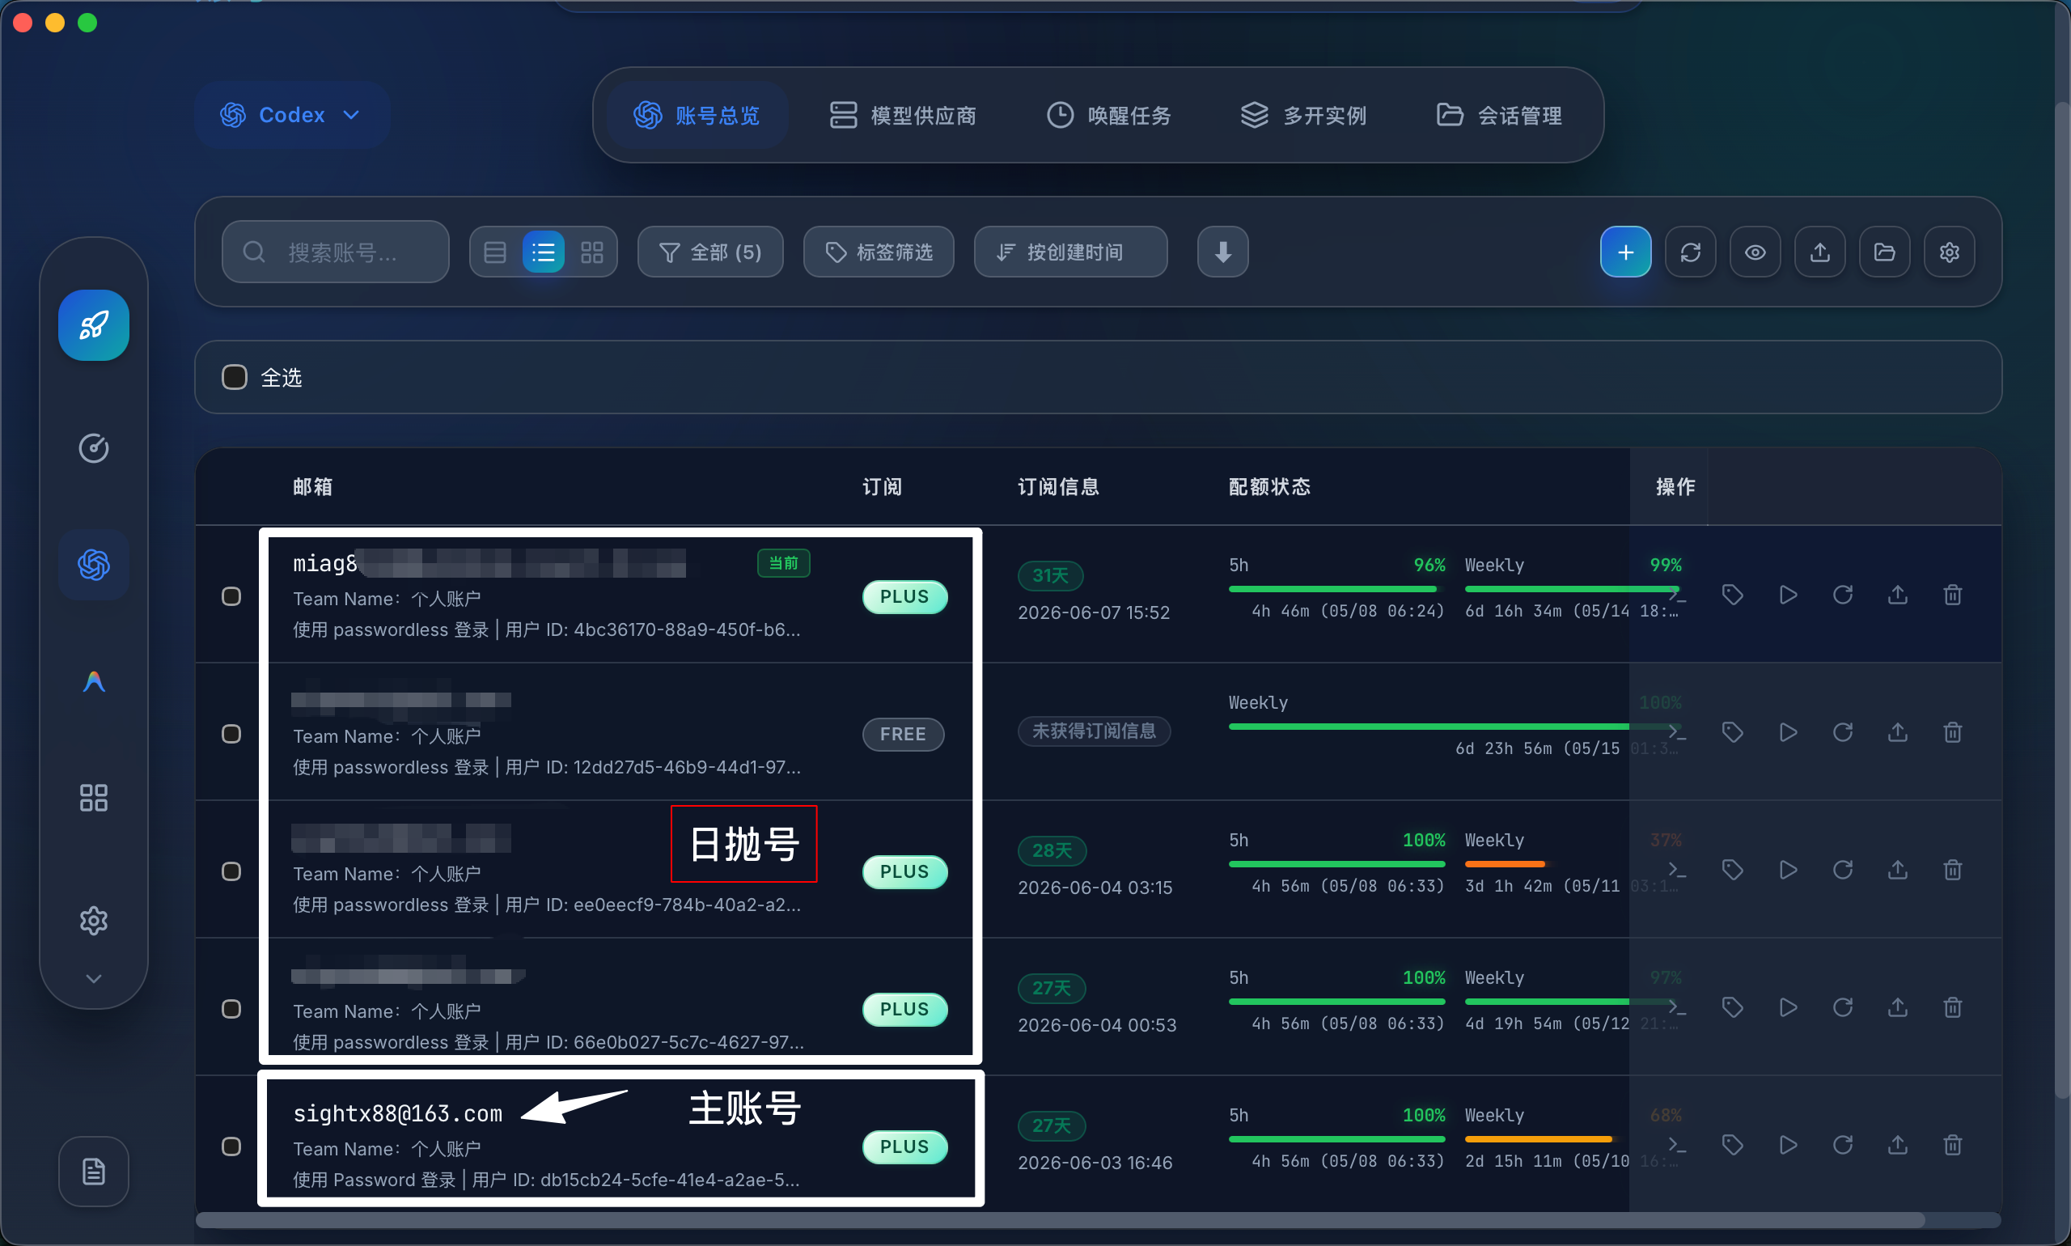
Task: Refresh the sightx88@163.com row
Action: pos(1842,1145)
